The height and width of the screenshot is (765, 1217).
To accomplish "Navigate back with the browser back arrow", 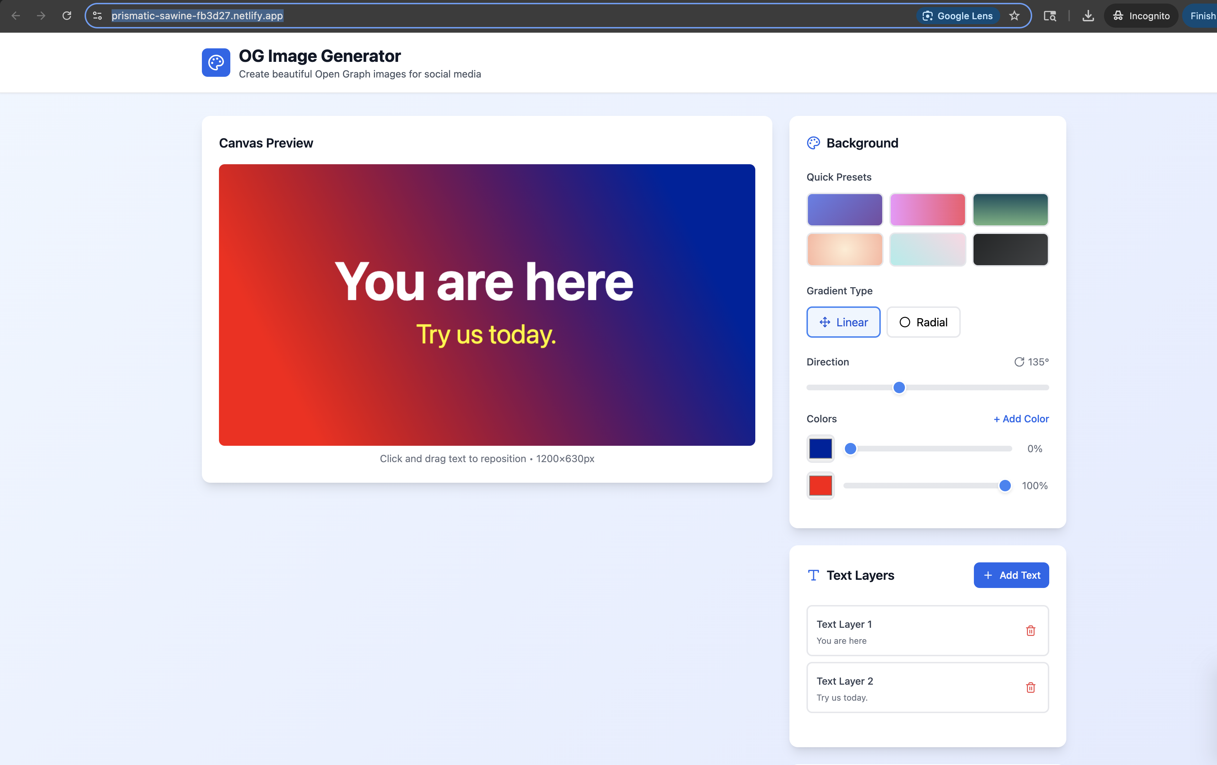I will click(16, 16).
